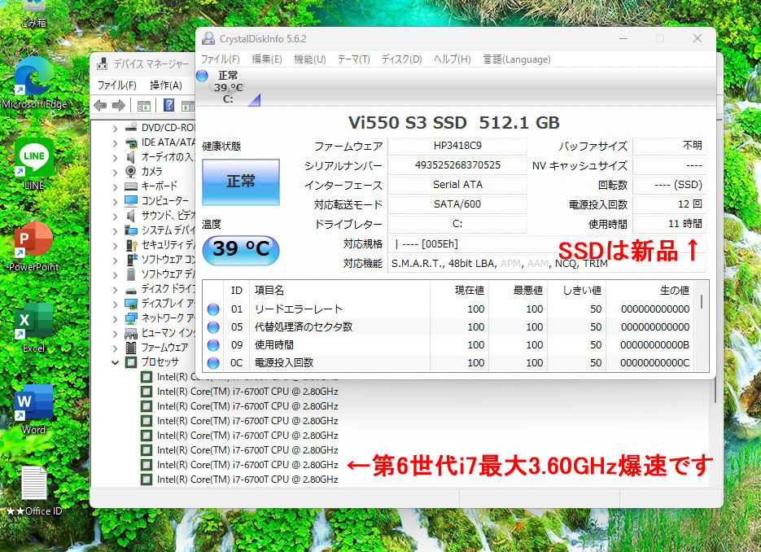Open the Device Manager 操作(A) menu

[x=166, y=85]
